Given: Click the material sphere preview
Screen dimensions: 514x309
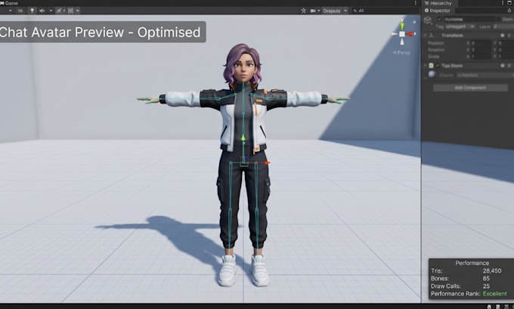Looking at the screenshot, I should [432, 74].
